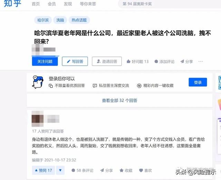Click the 收藏 star icon on the answer
This screenshot has height=180, width=221.
tap(122, 170)
